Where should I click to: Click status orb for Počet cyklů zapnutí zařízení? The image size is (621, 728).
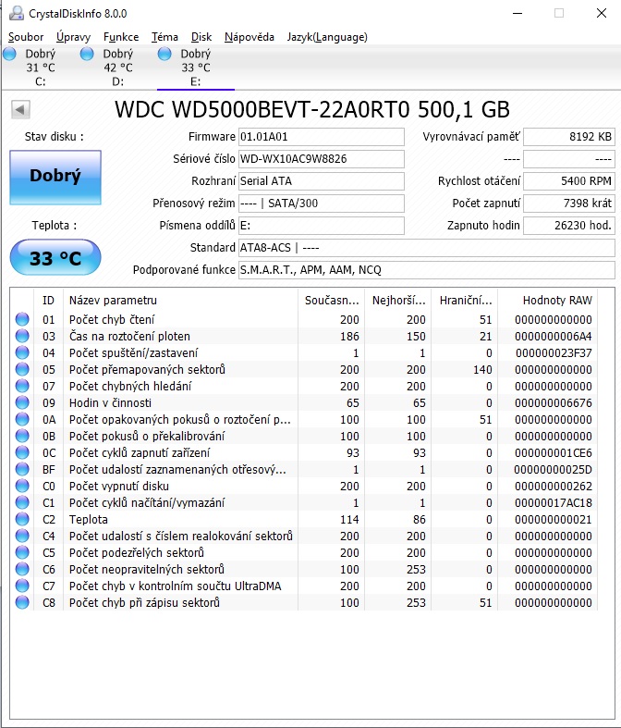pos(22,452)
